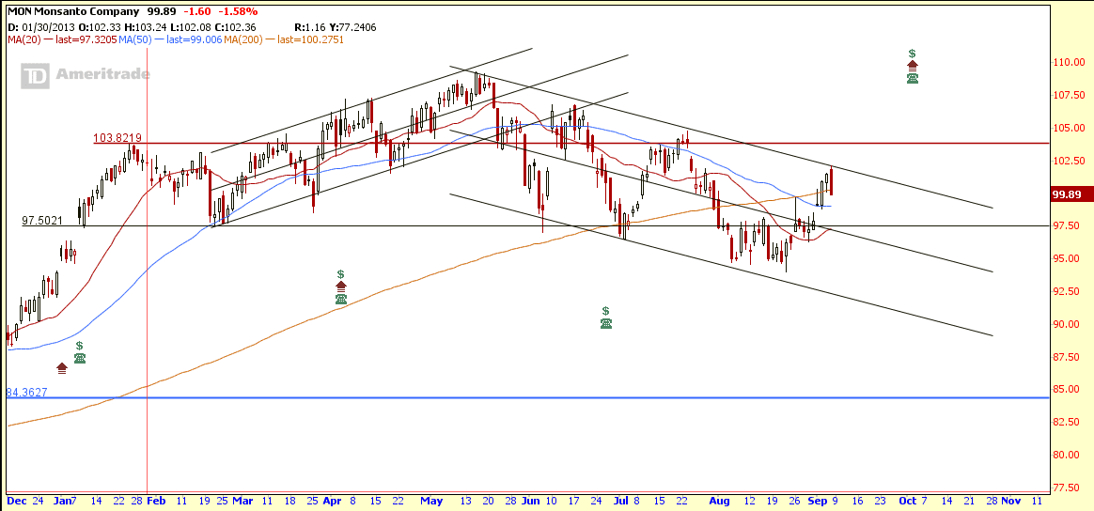Click the up-arrow icon above October
The image size is (1094, 511).
pyautogui.click(x=912, y=66)
